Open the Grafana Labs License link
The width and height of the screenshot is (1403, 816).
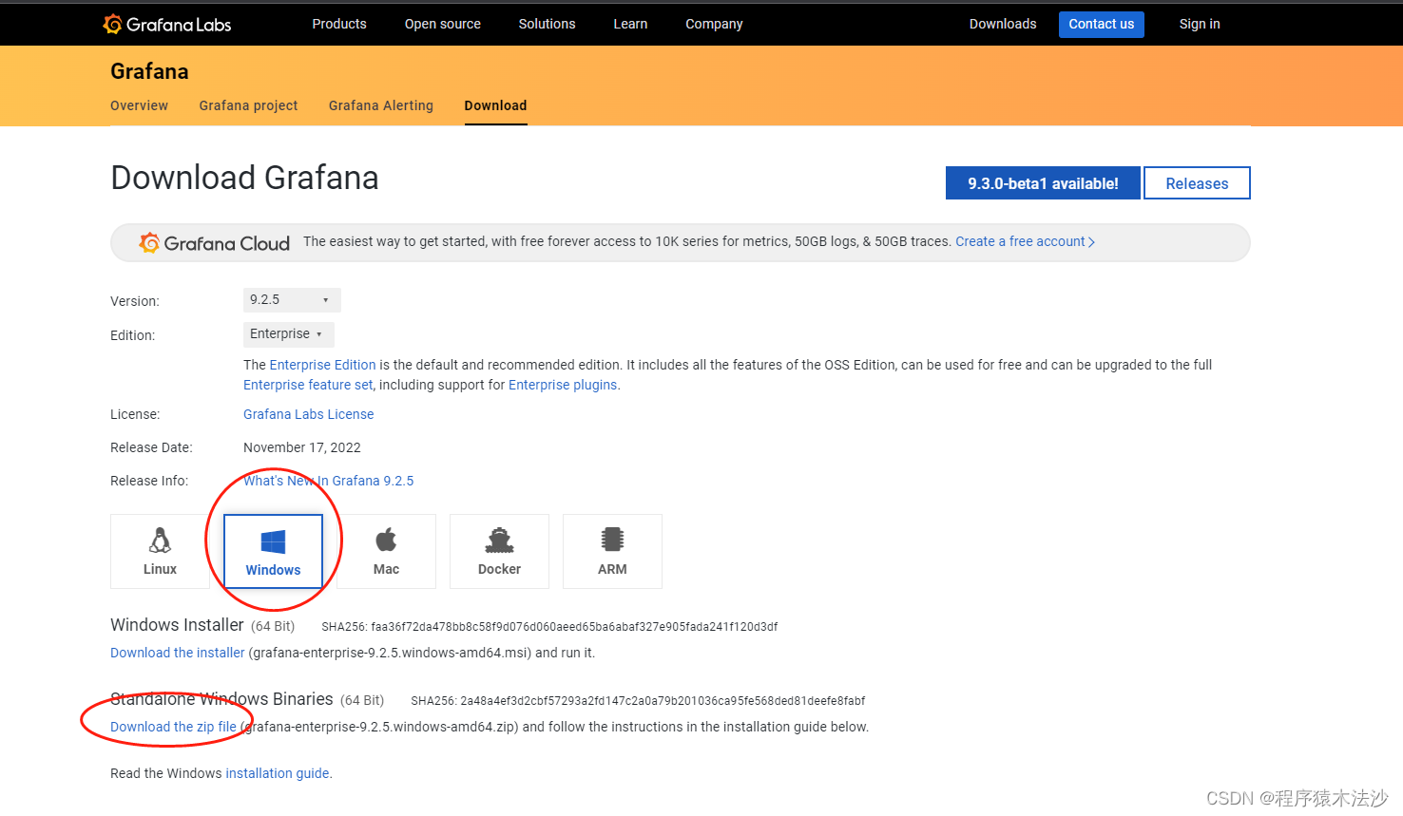click(x=308, y=414)
